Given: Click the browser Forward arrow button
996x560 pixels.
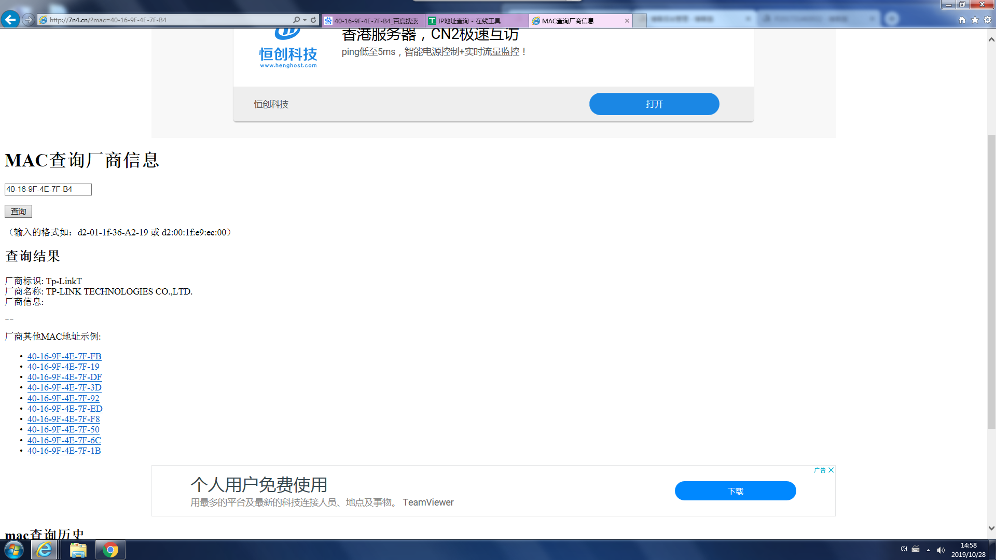Looking at the screenshot, I should point(29,20).
